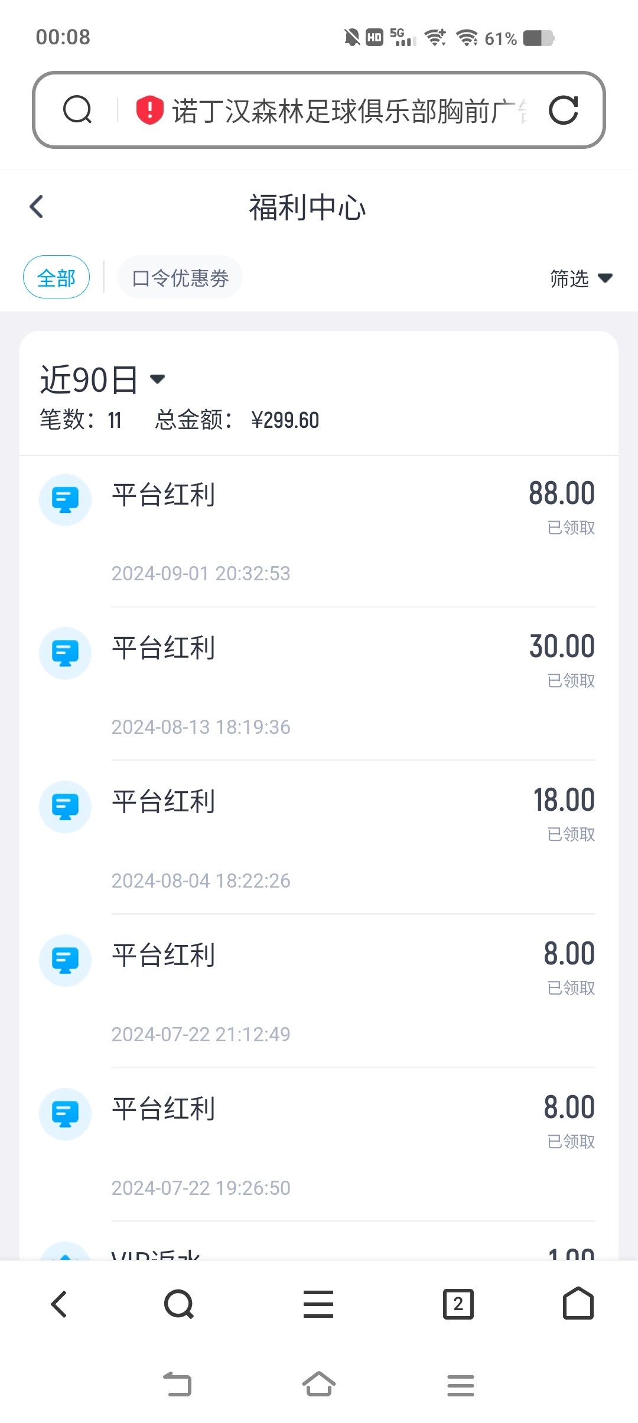Open the tab switcher showing 2 tabs
Screen dimensions: 638x1423
458,1304
